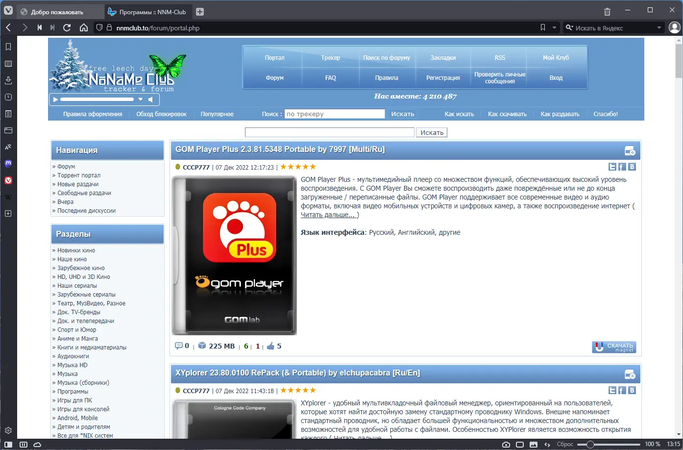Screen dimensions: 683x450
Task: Open the Reading List side panel
Action: coord(8,64)
